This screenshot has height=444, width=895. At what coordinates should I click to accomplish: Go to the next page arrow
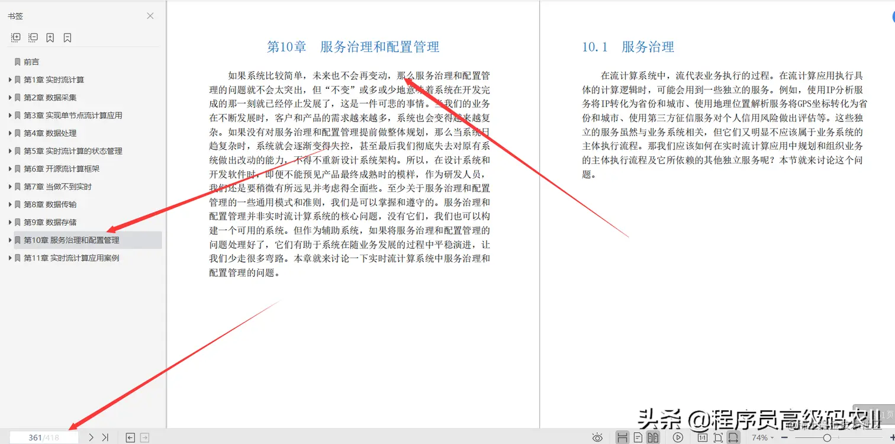(x=90, y=437)
